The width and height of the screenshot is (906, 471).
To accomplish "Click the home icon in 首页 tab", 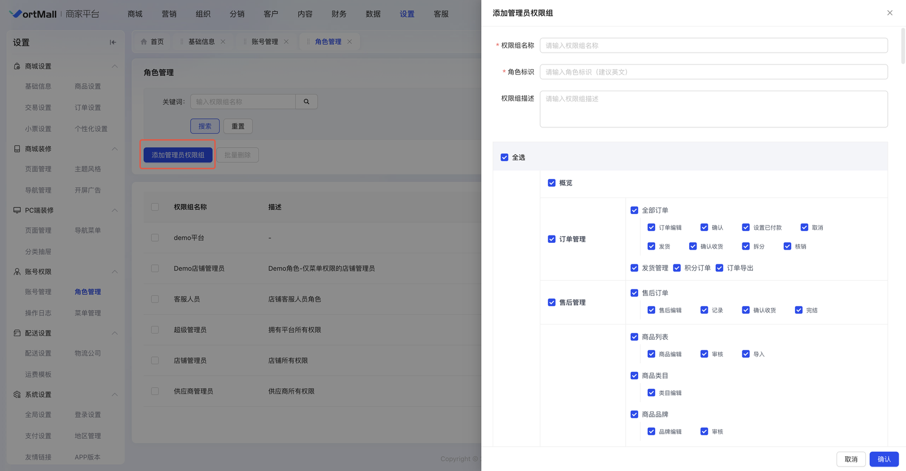I will click(x=144, y=42).
